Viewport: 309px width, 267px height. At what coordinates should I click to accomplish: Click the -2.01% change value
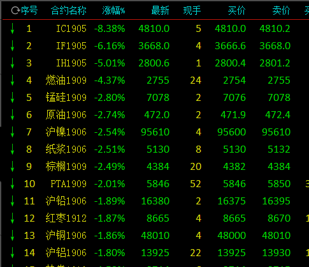point(110,184)
